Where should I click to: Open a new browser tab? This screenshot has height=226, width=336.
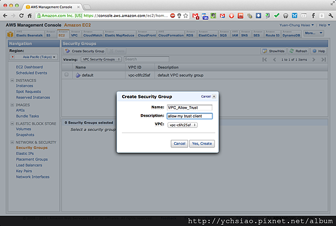coord(87,7)
